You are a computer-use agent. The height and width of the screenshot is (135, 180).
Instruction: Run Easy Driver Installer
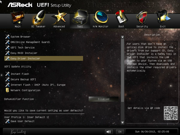click(x=43, y=58)
